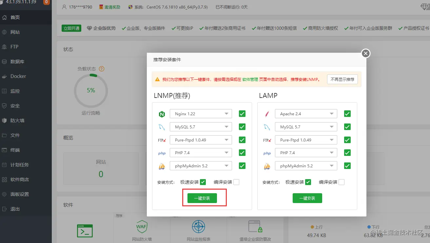
Task: Click LAMP 一键安装 install button
Action: point(307,198)
